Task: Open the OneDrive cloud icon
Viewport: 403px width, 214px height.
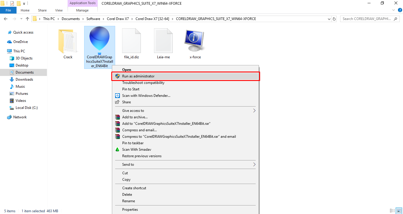Action: coord(10,42)
